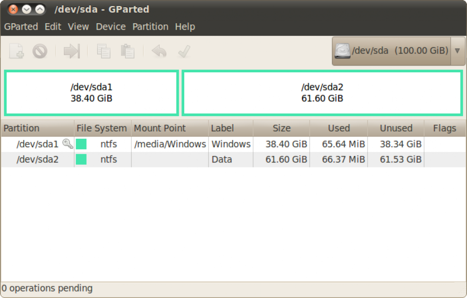Click the Resize/Move toolbar icon
Screen dimensions: 467x298
point(72,51)
